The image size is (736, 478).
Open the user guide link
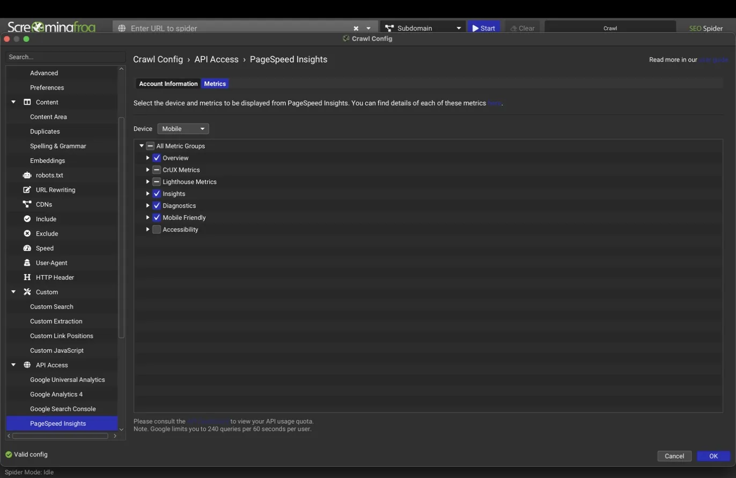[x=713, y=60]
